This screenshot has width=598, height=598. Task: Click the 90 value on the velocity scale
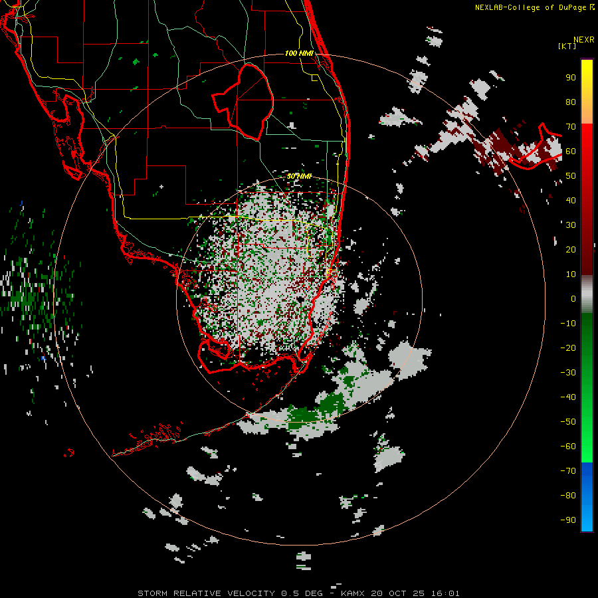(571, 78)
